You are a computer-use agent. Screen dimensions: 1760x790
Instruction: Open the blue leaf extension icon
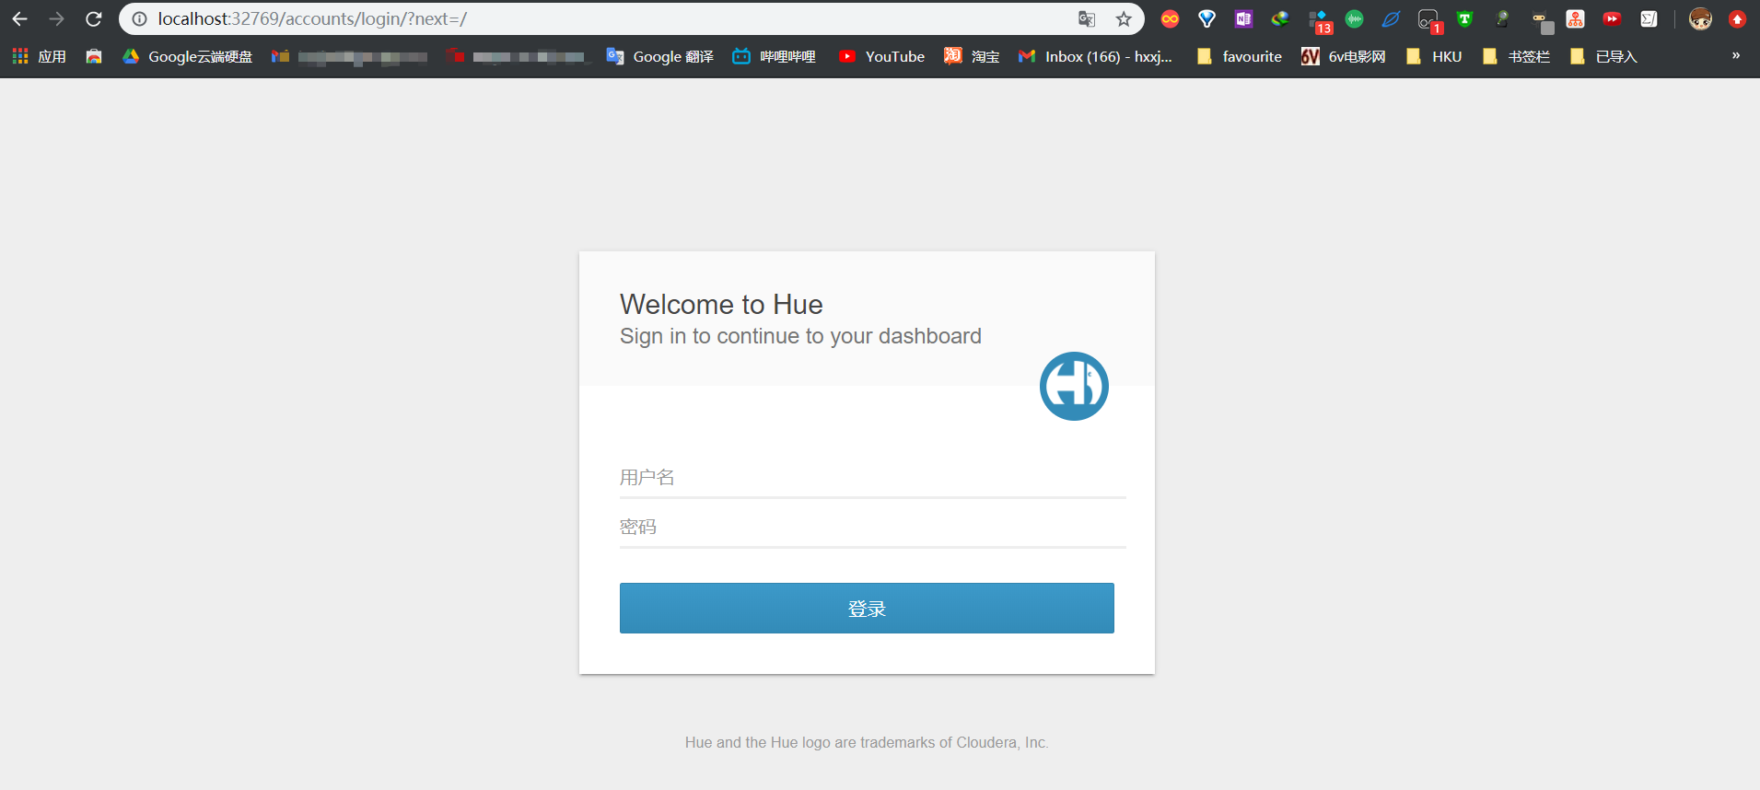[1391, 18]
